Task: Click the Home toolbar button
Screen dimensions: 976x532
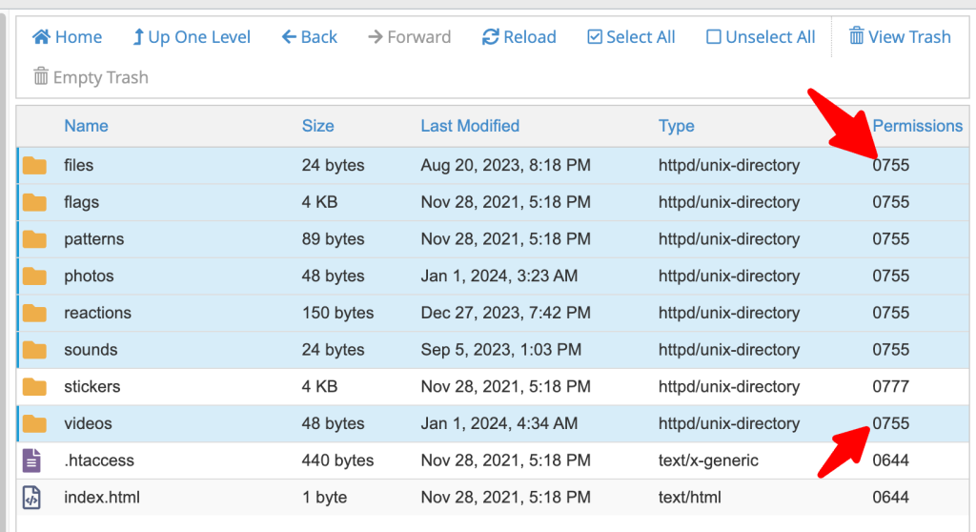Action: [67, 37]
